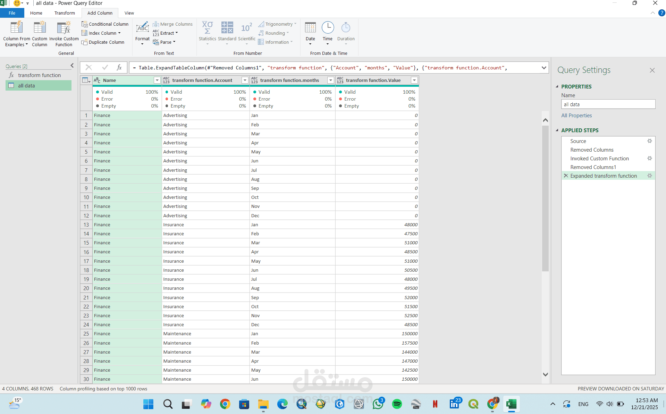Select the transform function query
This screenshot has width=666, height=414.
39,75
